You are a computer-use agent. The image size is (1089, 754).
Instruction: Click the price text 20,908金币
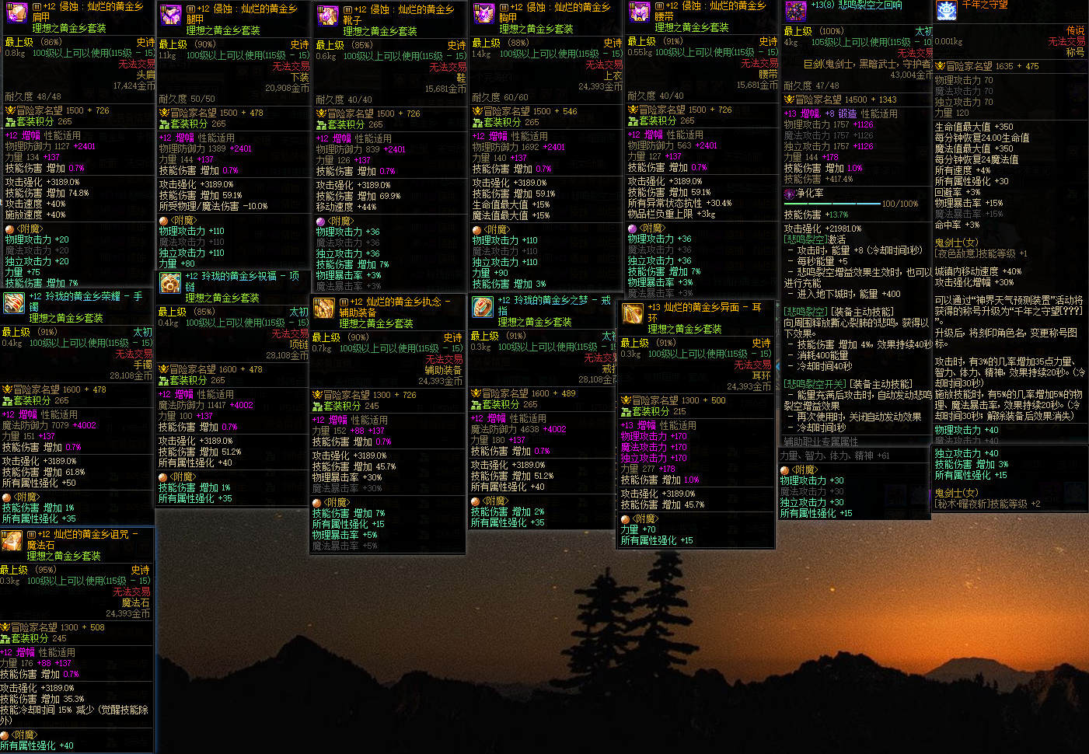(x=288, y=89)
